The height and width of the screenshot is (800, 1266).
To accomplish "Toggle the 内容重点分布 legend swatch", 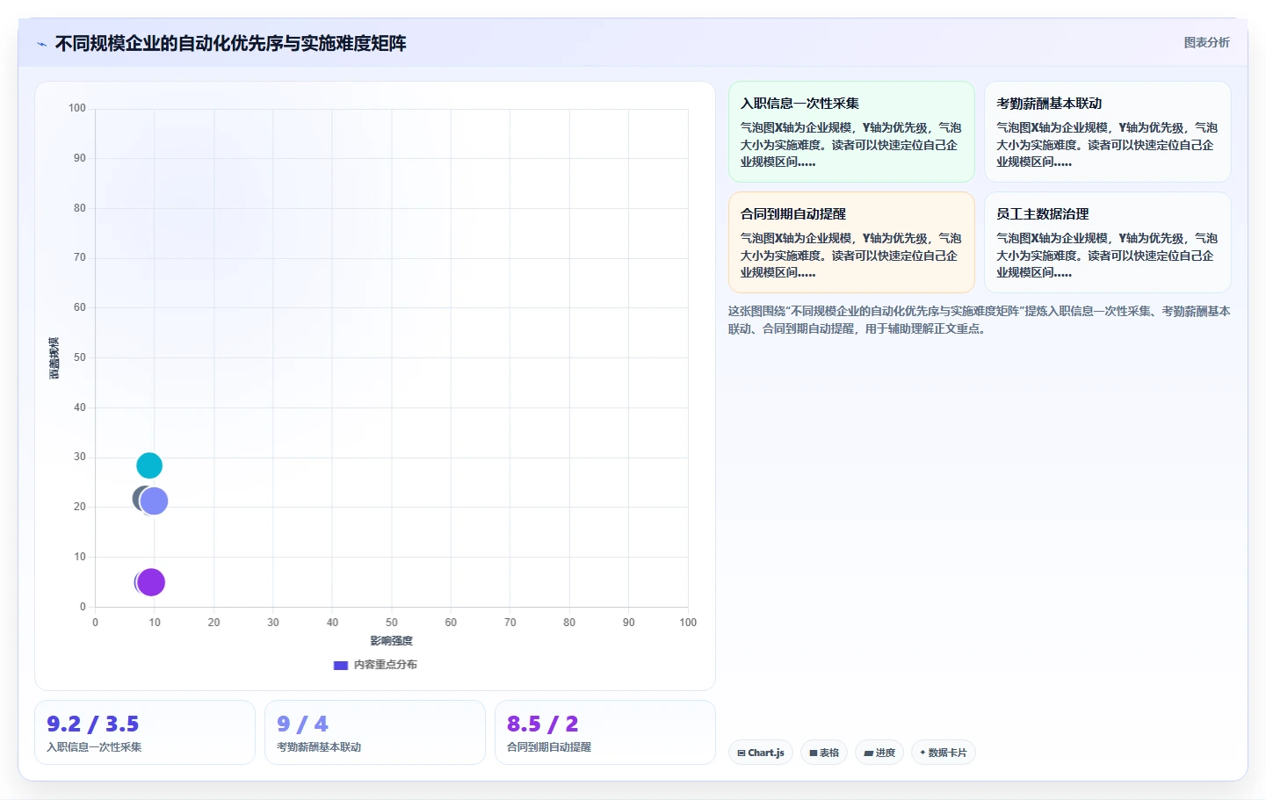I will 341,666.
